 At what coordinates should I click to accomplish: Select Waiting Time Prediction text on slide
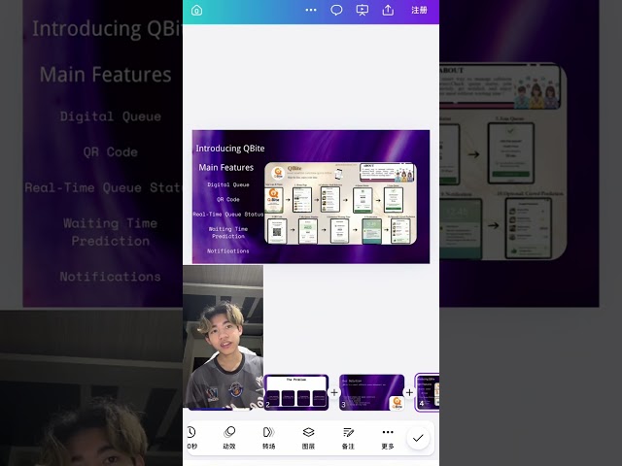point(228,233)
